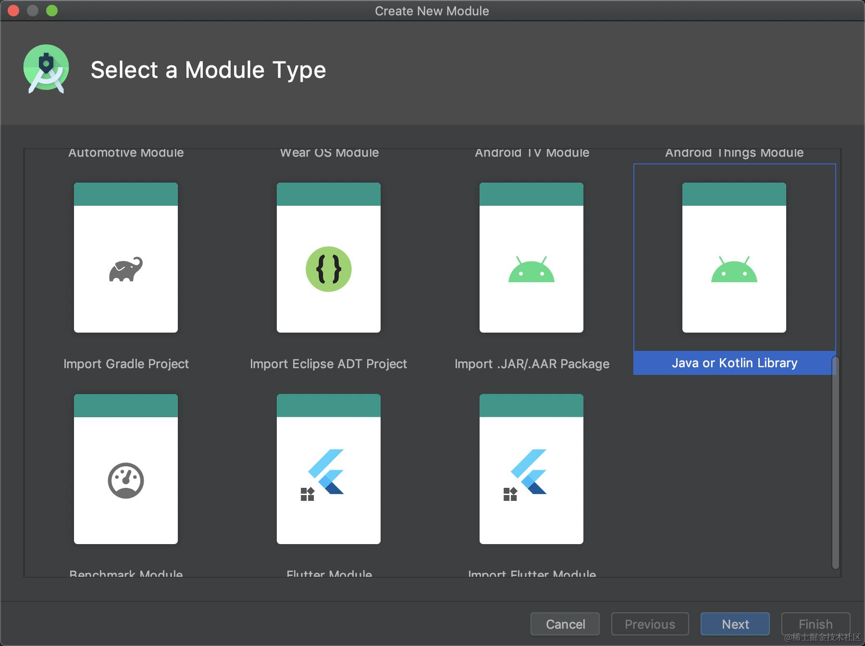865x646 pixels.
Task: Click the Android Studio logo in header
Action: coord(46,69)
